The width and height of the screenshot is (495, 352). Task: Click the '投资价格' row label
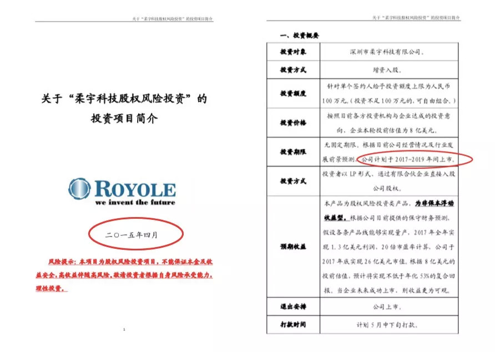[x=293, y=123]
